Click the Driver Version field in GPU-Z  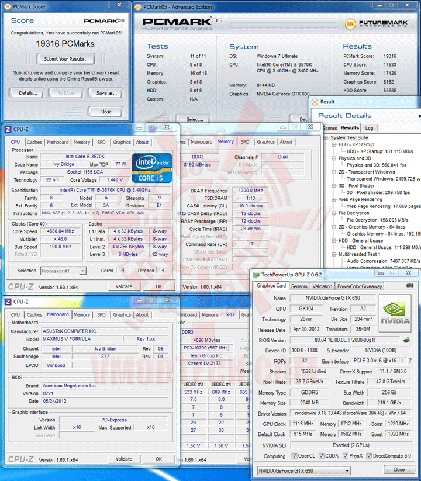[350, 413]
